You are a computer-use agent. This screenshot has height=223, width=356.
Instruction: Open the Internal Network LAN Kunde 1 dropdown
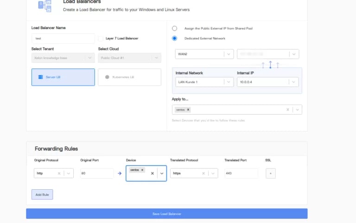[x=204, y=82]
